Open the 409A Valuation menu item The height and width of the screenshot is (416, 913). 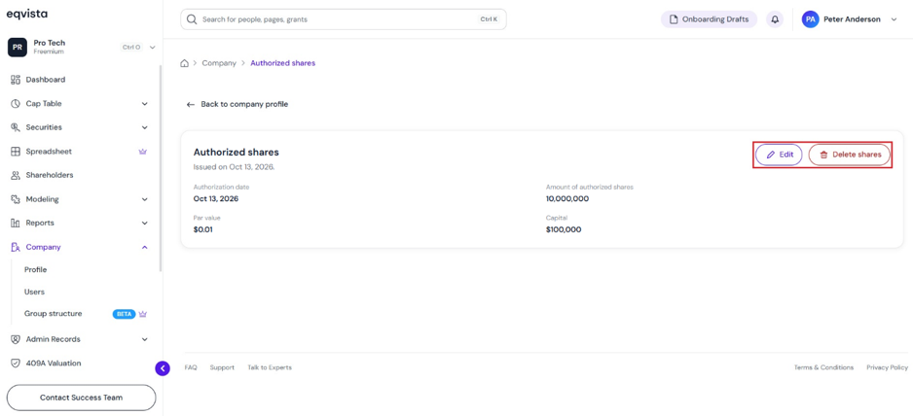coord(54,364)
